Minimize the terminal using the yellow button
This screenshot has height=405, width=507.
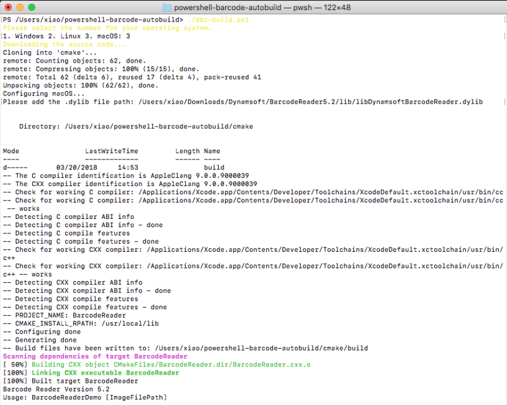(20, 7)
